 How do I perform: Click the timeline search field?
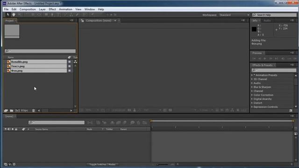pos(57,122)
